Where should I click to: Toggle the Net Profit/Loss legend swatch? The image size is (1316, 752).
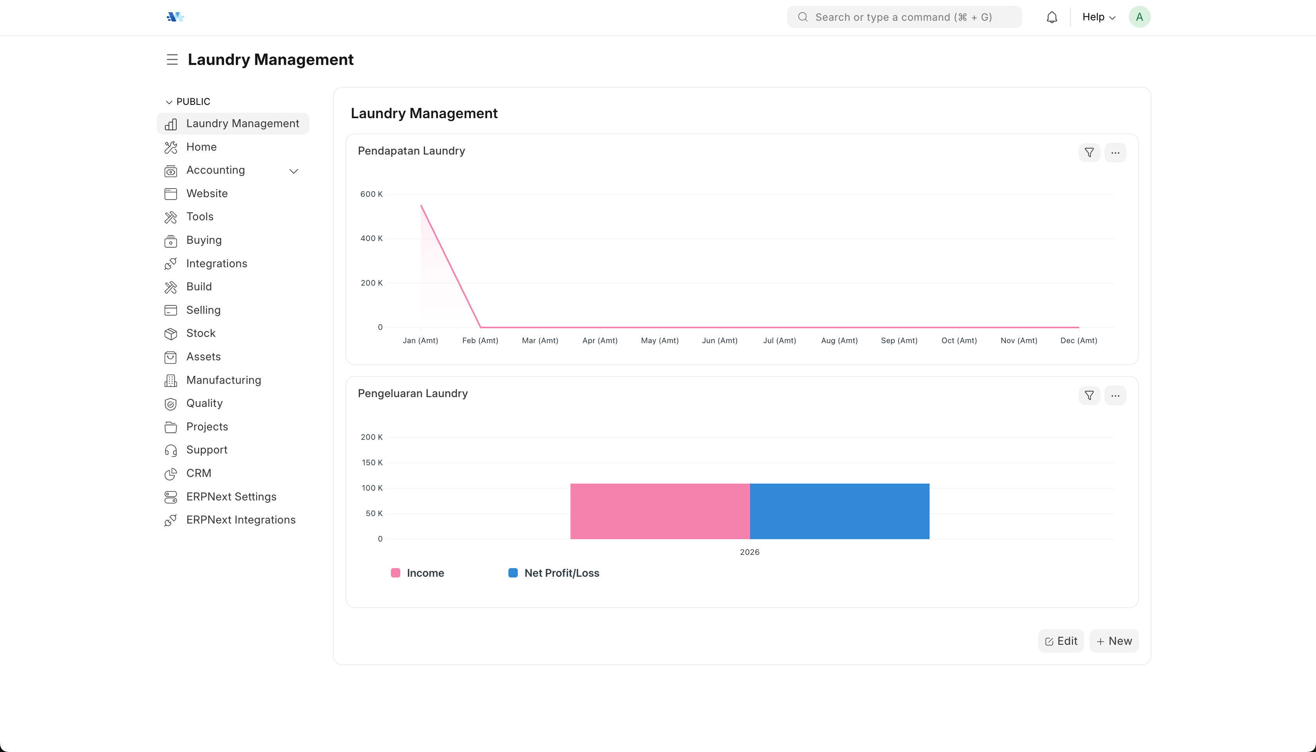513,573
